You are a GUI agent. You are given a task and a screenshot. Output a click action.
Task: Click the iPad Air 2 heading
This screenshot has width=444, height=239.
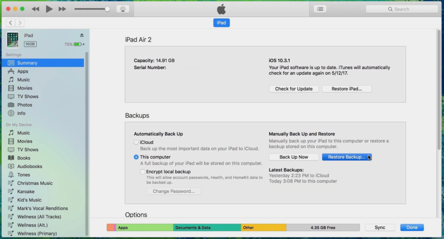point(138,39)
